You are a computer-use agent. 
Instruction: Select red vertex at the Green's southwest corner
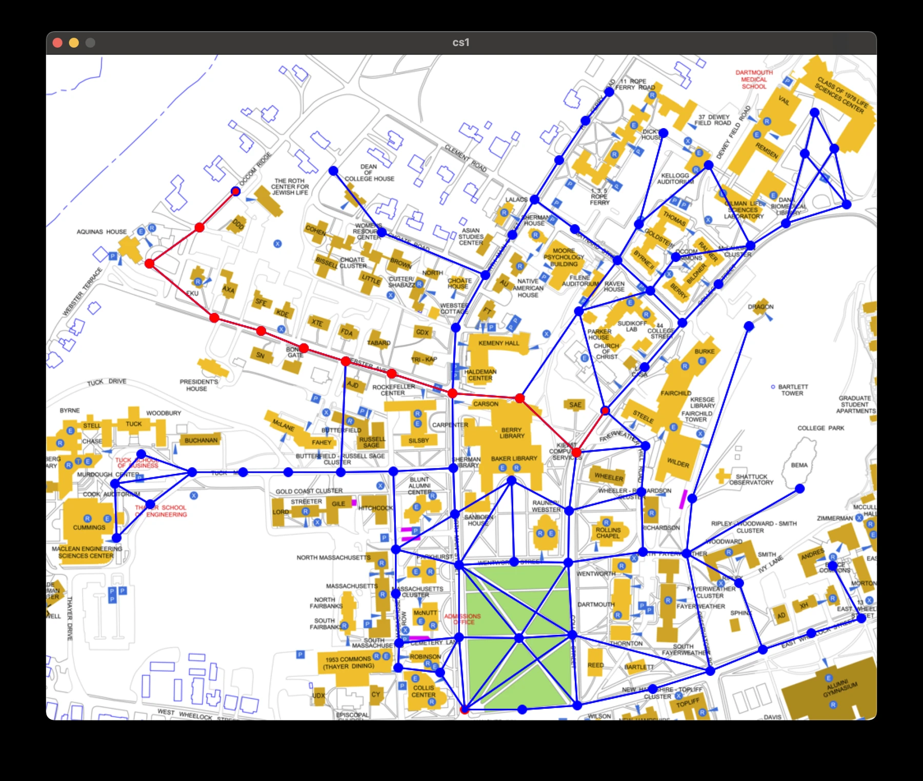[x=465, y=710]
